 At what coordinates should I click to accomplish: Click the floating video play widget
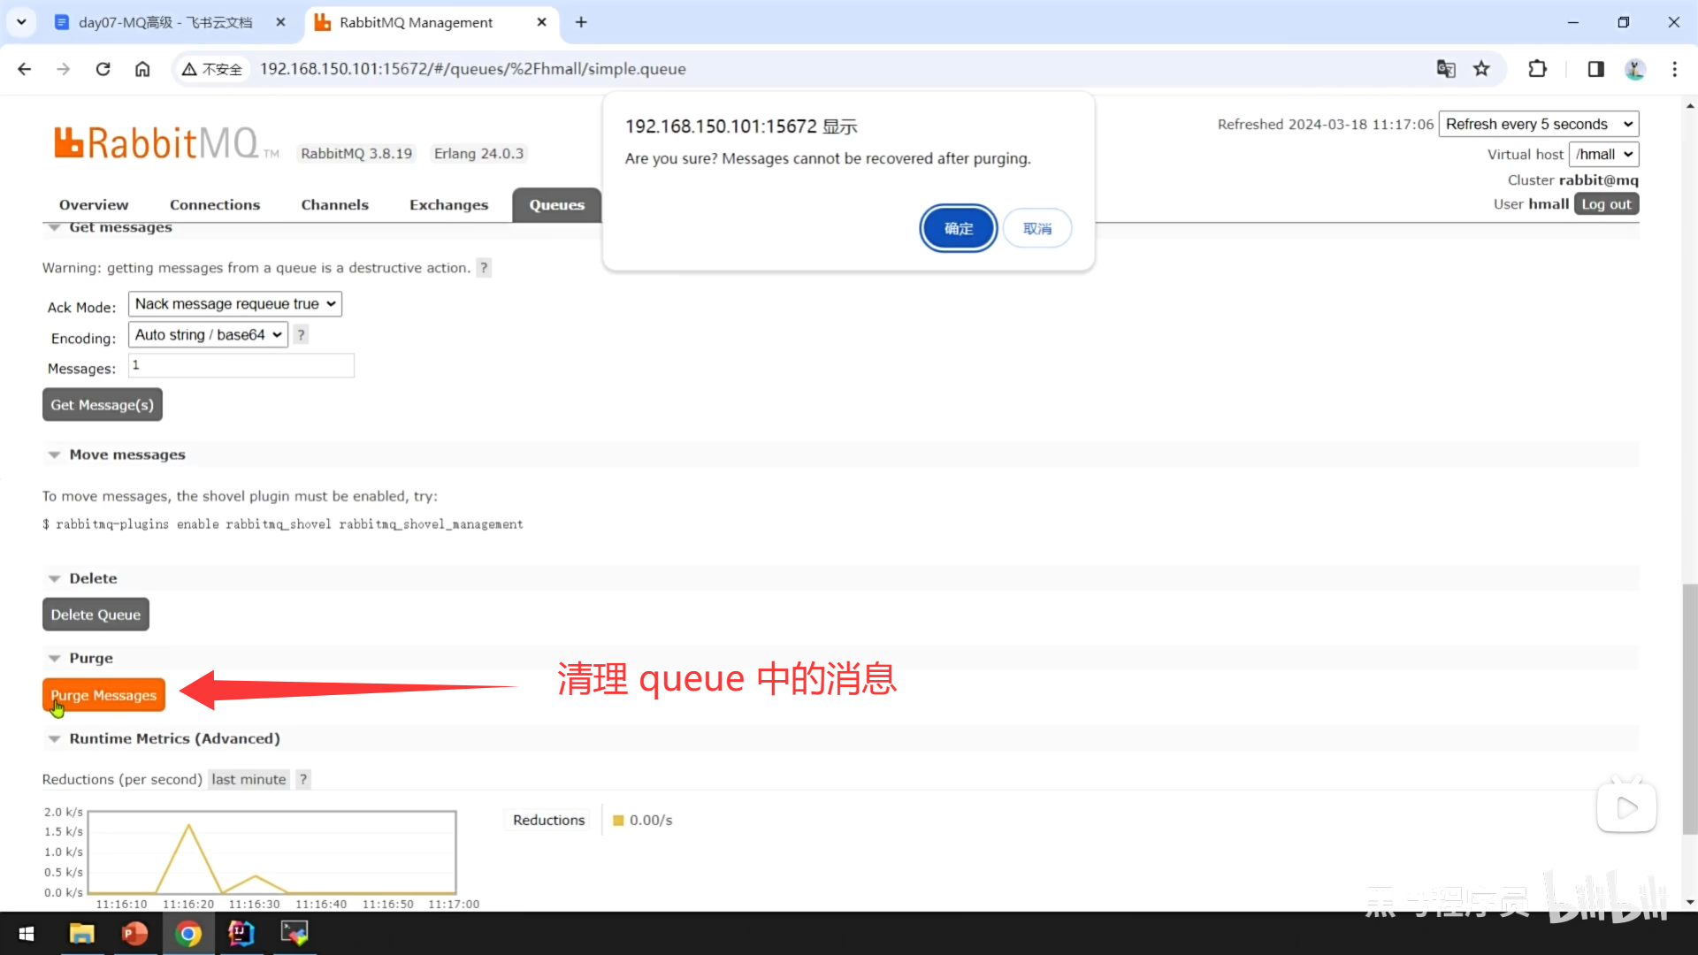1625,807
